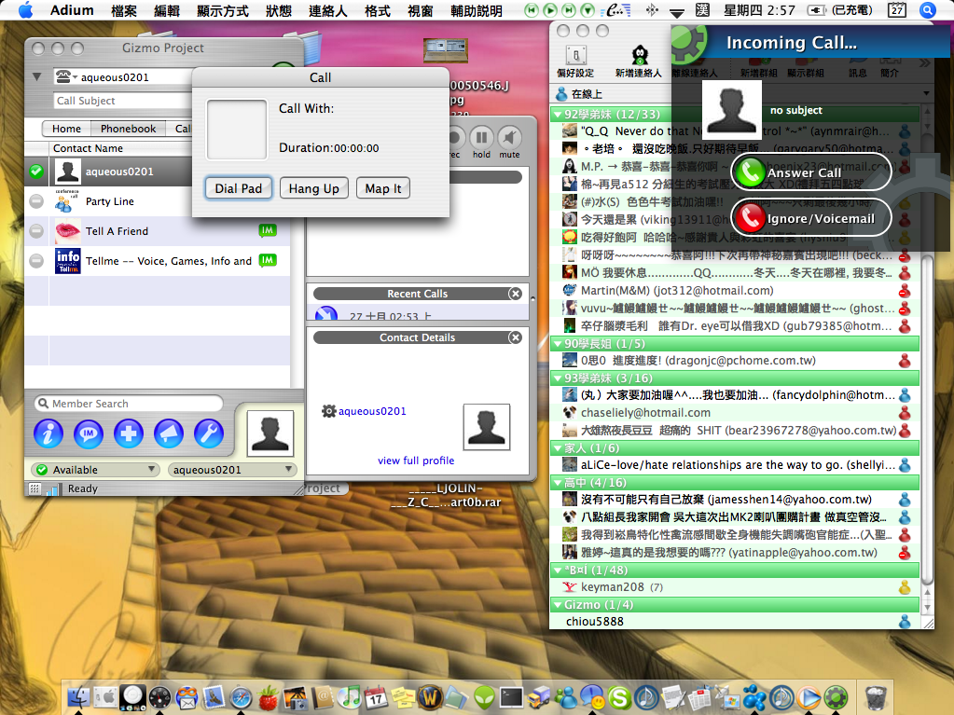
Task: Click the Adium contact list scrollbar down arrow
Action: pos(927,607)
